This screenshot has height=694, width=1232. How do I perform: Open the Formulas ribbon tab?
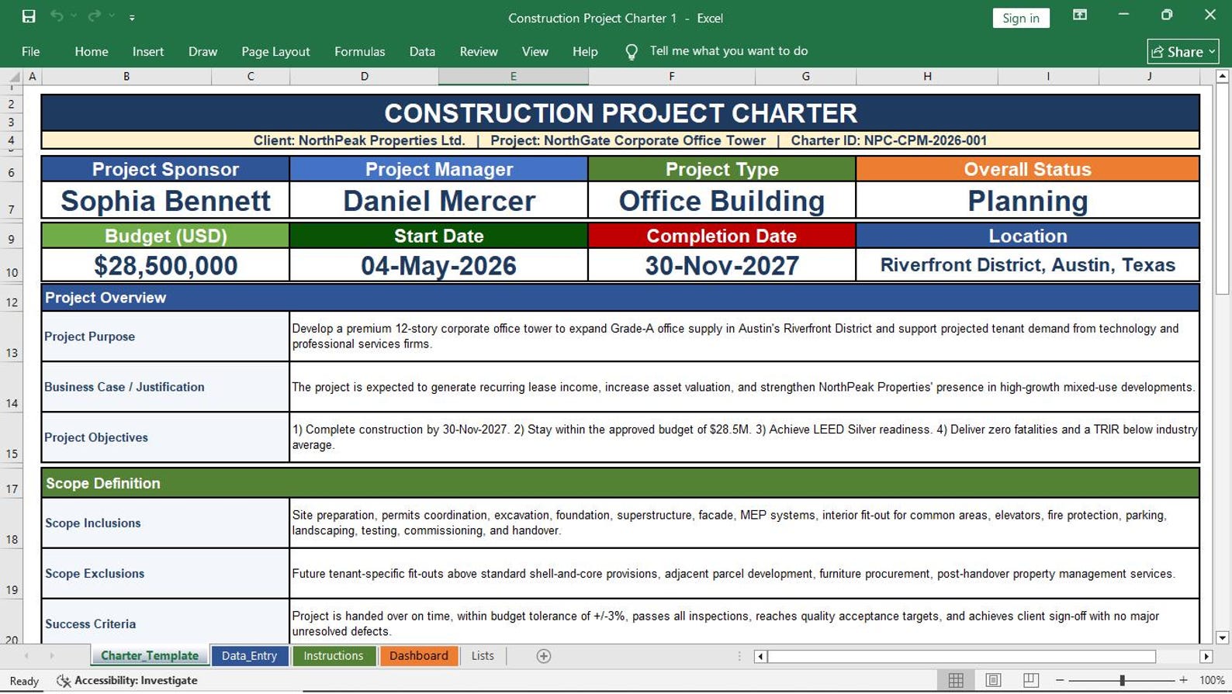coord(359,51)
